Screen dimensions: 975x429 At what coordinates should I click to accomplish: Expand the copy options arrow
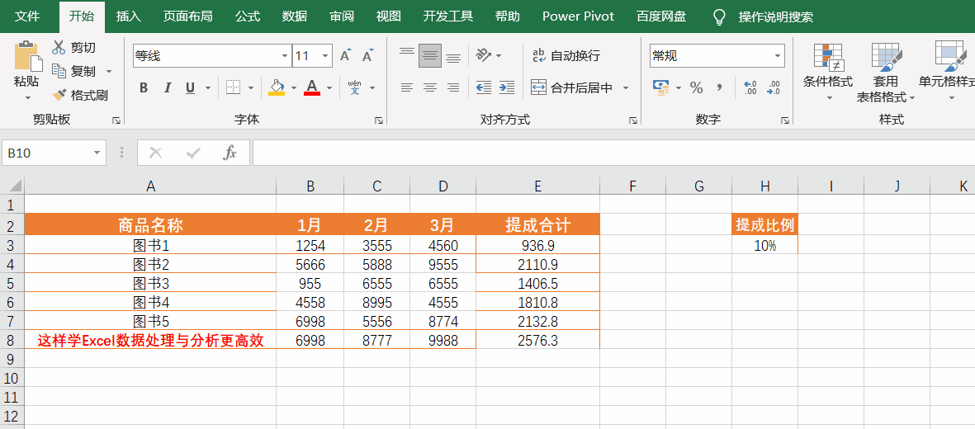[109, 72]
